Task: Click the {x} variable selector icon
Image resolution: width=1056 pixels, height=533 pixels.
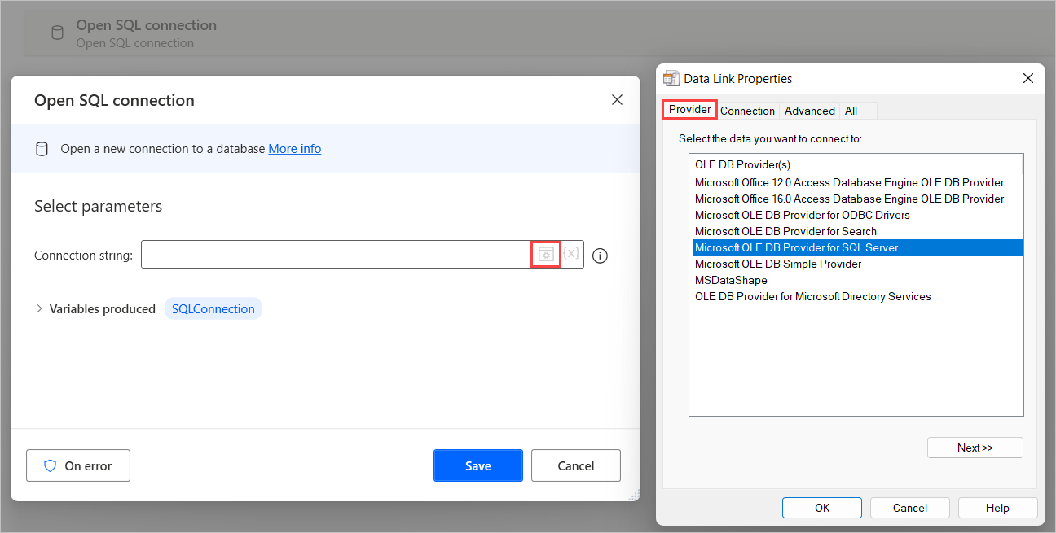Action: [x=571, y=254]
